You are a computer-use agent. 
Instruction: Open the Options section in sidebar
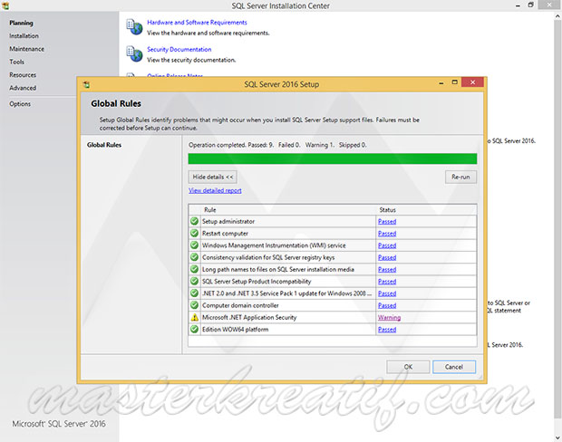point(20,104)
